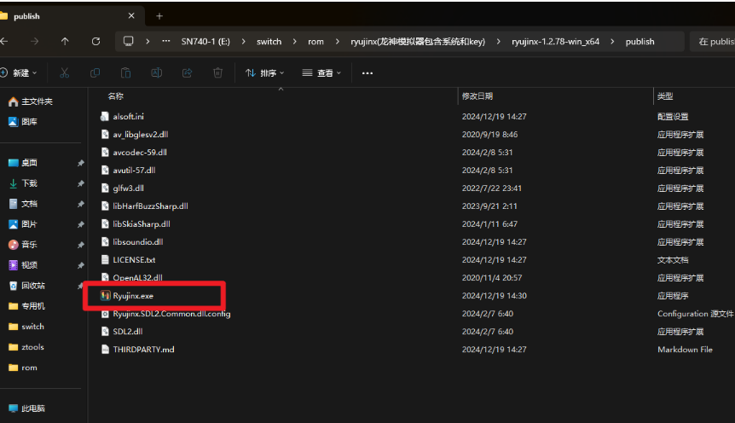Select the alsoft.ini file icon

(106, 116)
